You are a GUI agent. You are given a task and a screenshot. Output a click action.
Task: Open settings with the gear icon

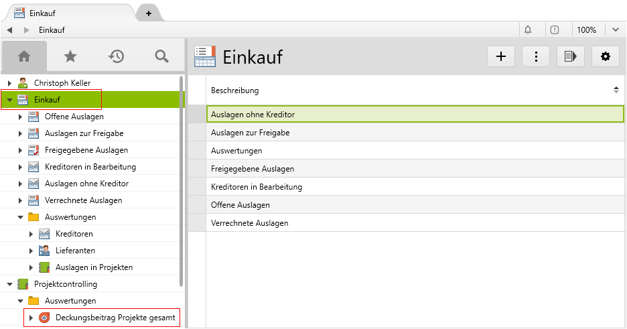(x=606, y=57)
